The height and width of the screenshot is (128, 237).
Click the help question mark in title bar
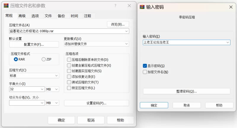point(115,6)
